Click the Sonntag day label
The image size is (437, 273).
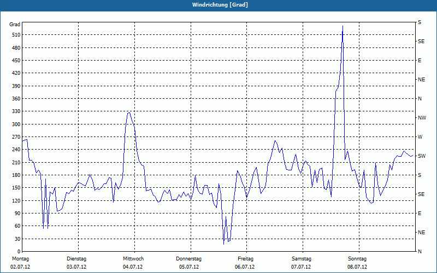click(x=357, y=259)
